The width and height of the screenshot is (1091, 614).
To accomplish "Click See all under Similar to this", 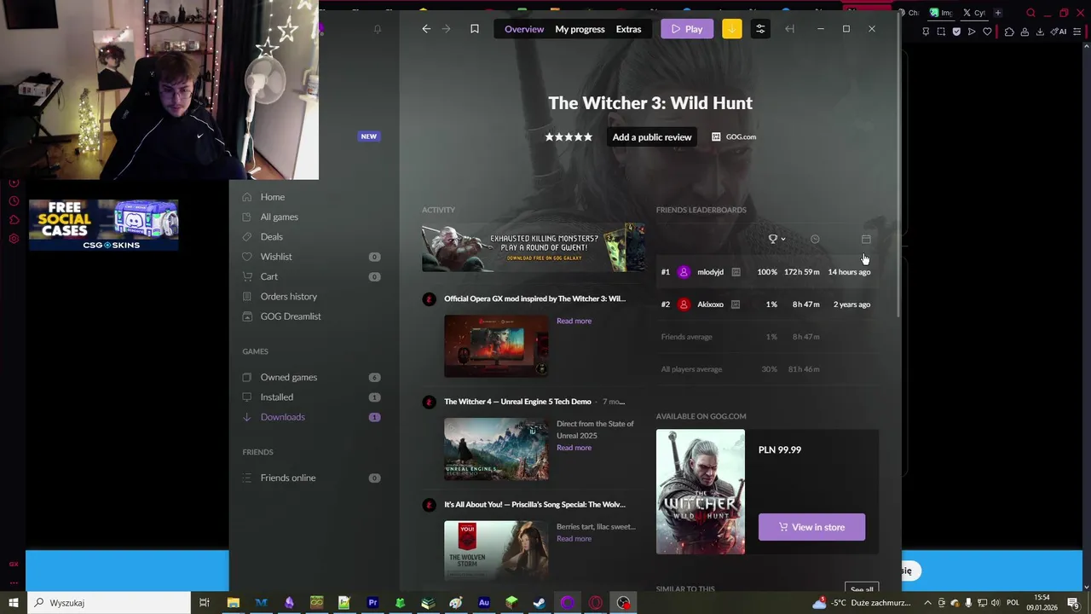I will pos(862,589).
